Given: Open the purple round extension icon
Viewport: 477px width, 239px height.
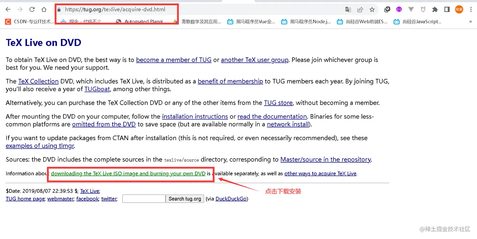Looking at the screenshot, I should click(399, 9).
